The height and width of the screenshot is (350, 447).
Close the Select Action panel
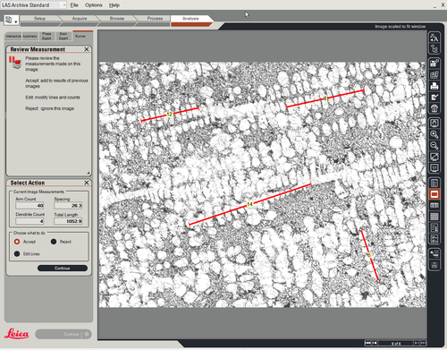click(x=87, y=183)
